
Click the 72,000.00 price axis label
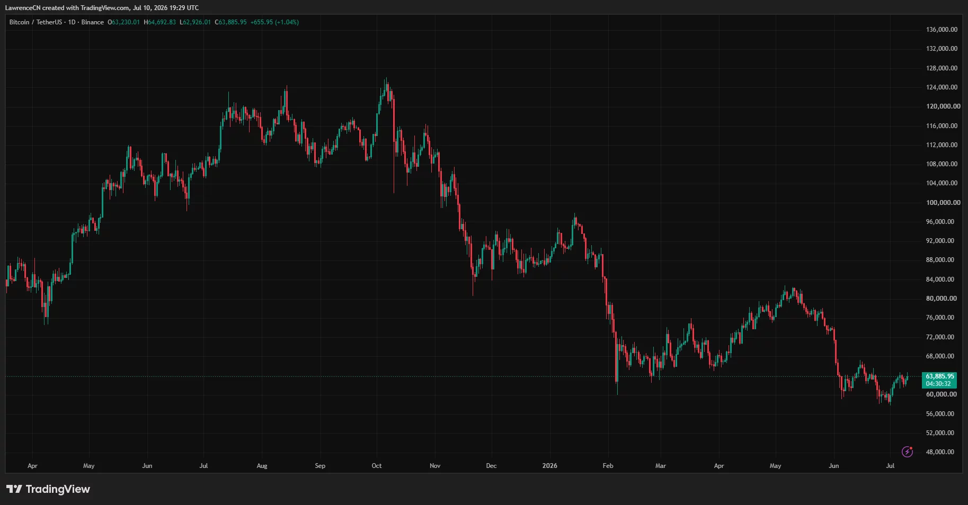[940, 337]
